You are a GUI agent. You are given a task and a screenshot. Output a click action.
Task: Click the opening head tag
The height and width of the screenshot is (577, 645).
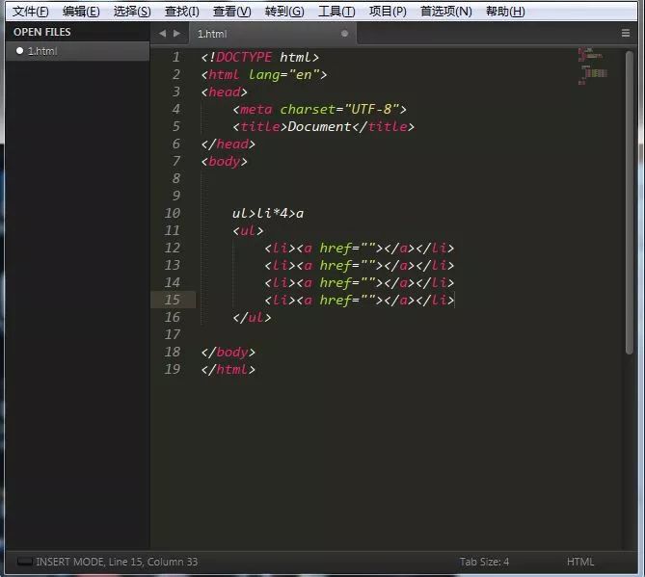[225, 92]
